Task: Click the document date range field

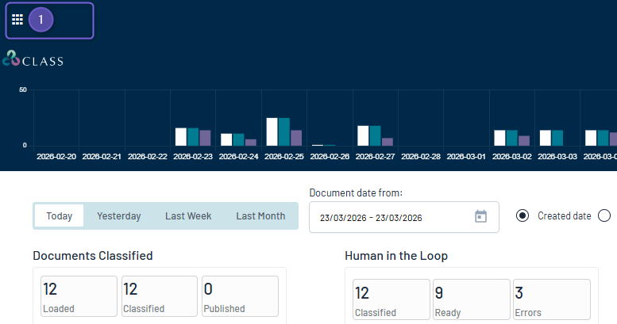Action: coord(404,217)
